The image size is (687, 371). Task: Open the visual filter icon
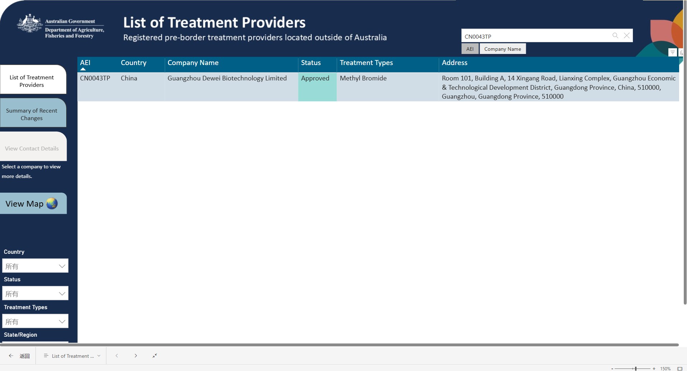672,53
